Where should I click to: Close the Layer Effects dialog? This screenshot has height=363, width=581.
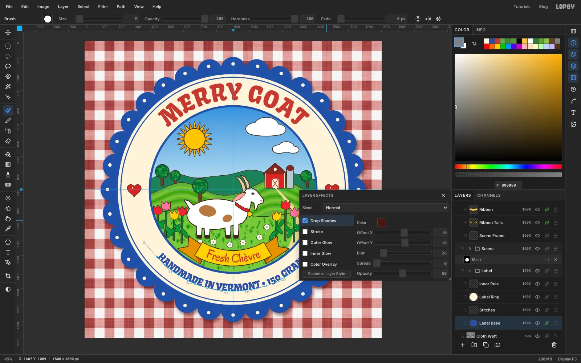[443, 195]
